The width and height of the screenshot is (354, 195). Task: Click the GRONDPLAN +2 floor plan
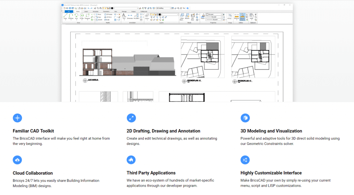point(203,57)
